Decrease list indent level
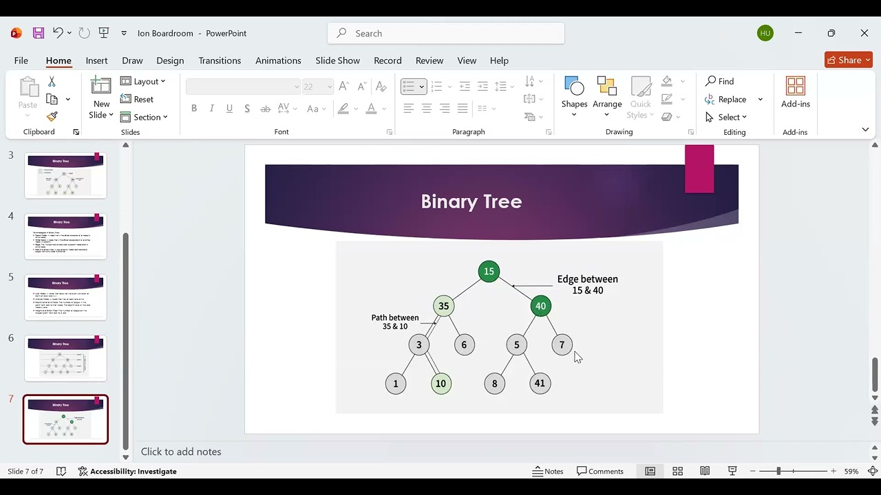The height and width of the screenshot is (495, 881). tap(465, 87)
